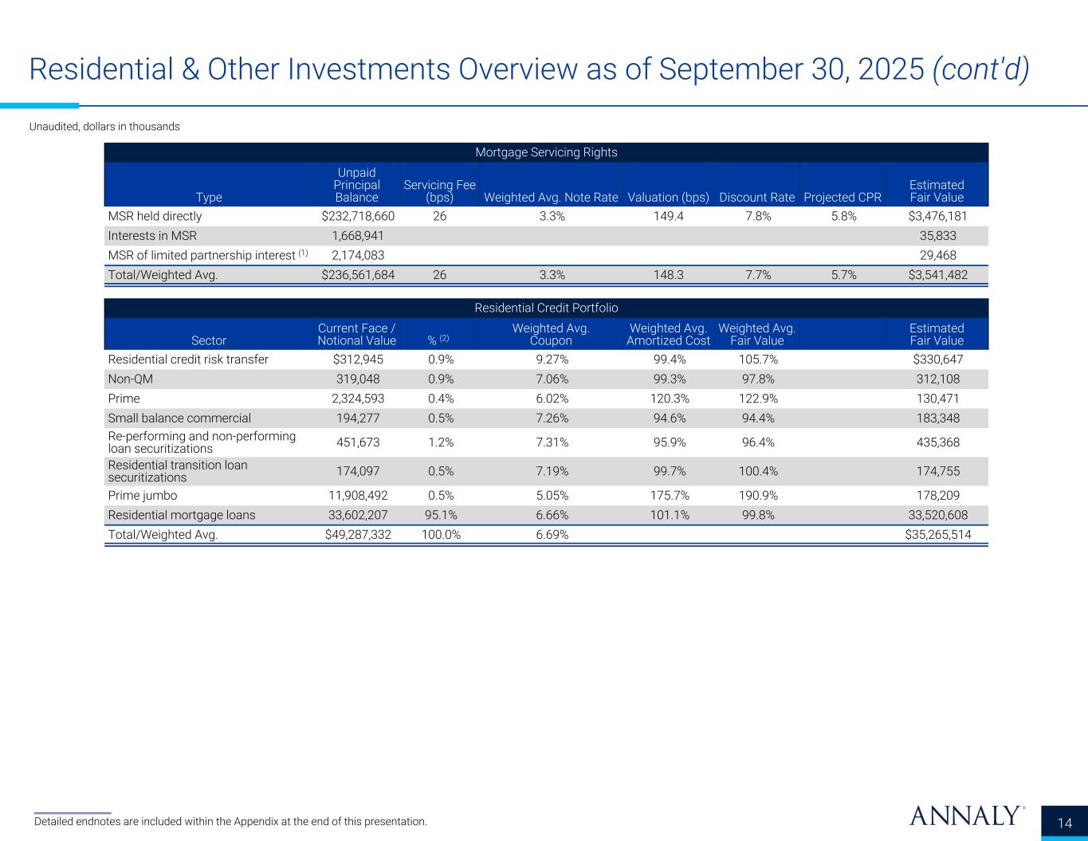Click the Projected CPR column header
1088x841 pixels.
point(843,197)
